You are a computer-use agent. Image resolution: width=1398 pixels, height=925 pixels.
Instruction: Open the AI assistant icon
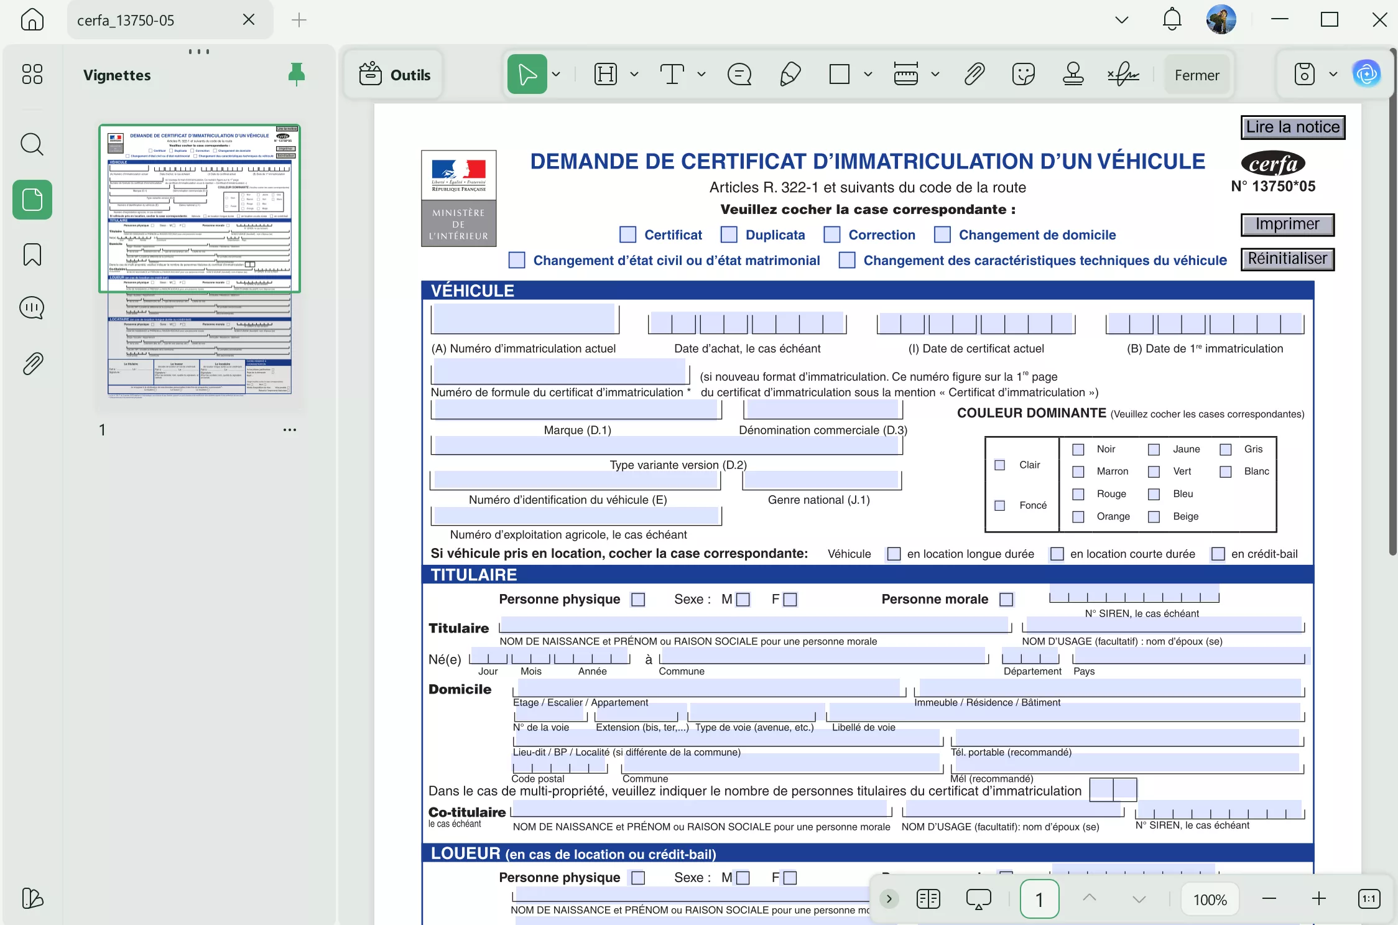point(1366,75)
